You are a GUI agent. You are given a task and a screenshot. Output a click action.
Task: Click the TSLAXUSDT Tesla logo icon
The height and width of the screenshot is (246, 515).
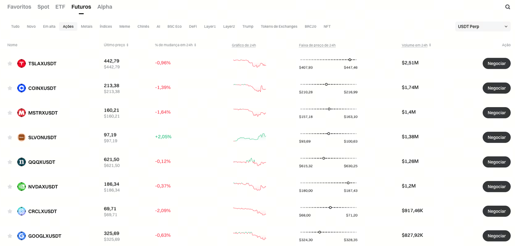[x=21, y=64]
